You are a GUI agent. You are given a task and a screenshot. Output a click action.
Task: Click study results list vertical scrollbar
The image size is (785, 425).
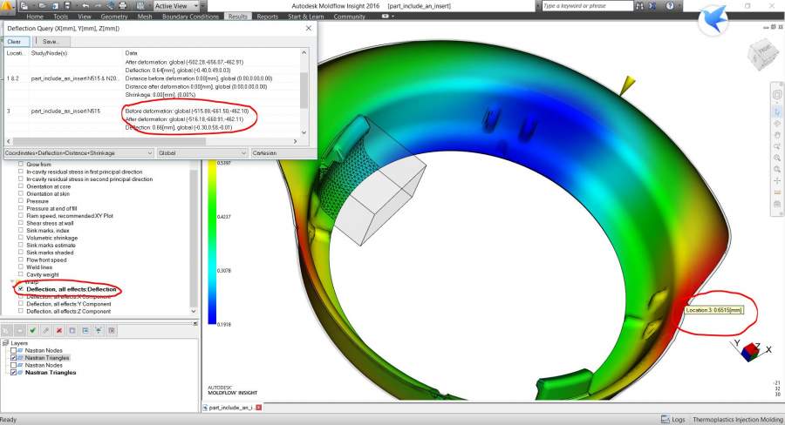click(x=194, y=238)
